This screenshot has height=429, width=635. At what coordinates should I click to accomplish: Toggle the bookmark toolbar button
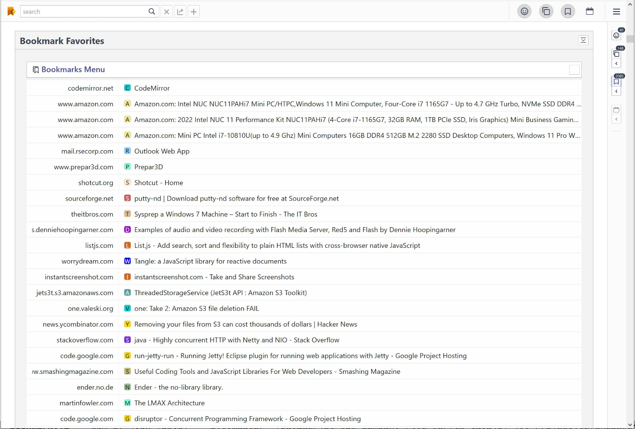pyautogui.click(x=568, y=12)
